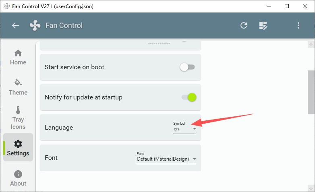
Task: Close the Fan Control window
Action: (305, 6)
